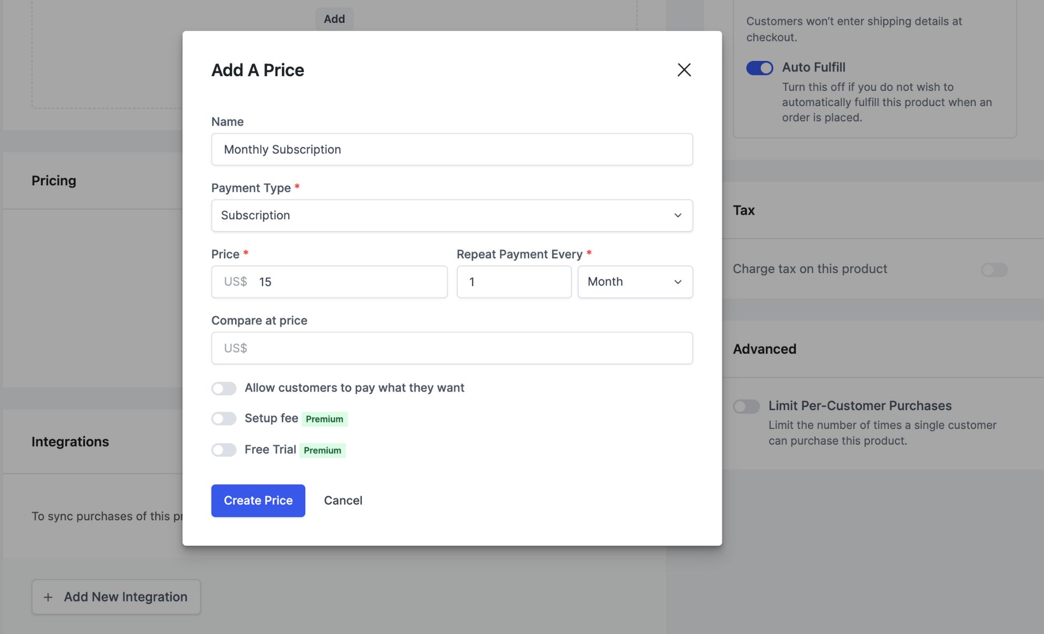Viewport: 1044px width, 634px height.
Task: Select the Integrations section header
Action: pos(70,441)
